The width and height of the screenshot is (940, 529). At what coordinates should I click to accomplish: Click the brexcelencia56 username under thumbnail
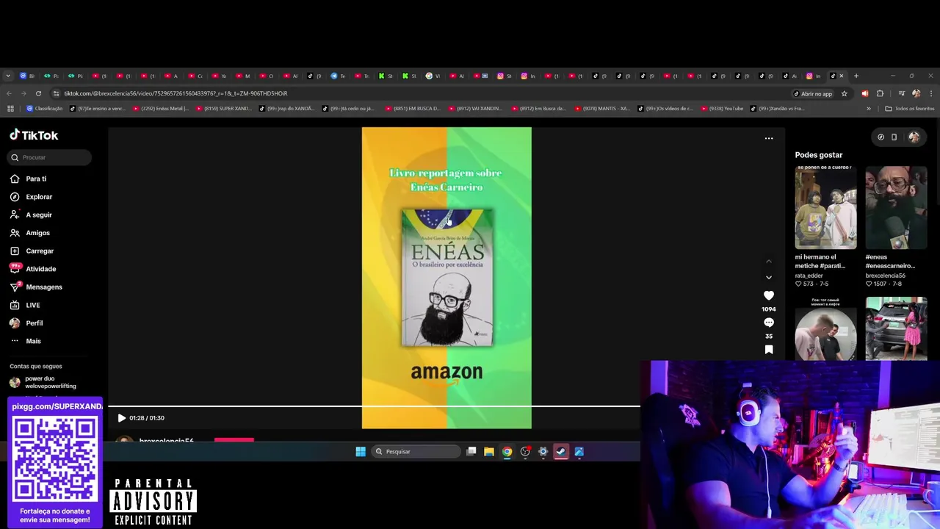tap(885, 276)
